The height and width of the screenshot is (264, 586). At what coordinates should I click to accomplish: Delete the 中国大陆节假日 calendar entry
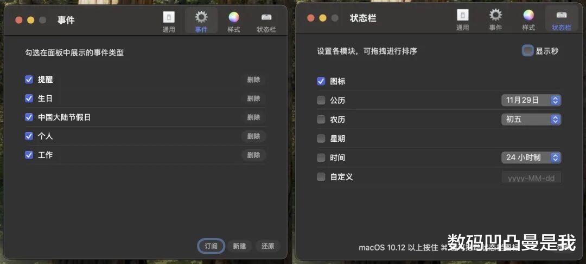(253, 117)
